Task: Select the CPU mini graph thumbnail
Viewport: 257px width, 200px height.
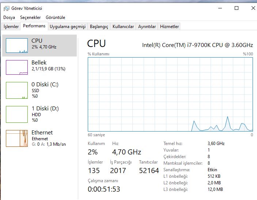Action: (17, 45)
